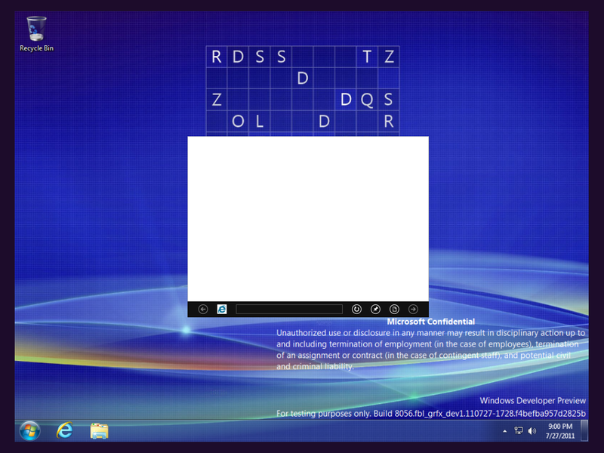Open the Recycle Bin desktop icon
This screenshot has width=604, height=453.
tap(36, 34)
